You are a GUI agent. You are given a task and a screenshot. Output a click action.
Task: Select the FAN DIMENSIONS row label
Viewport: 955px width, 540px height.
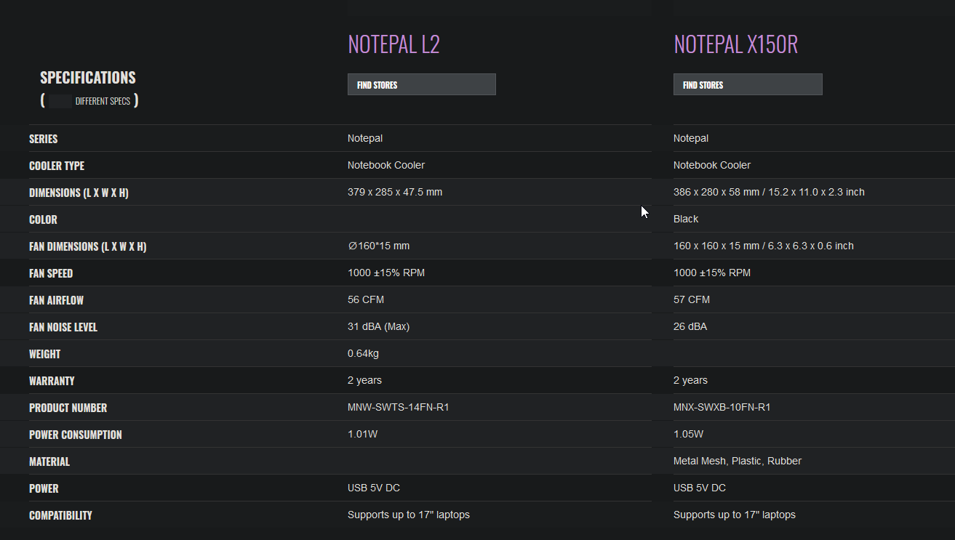tap(87, 246)
